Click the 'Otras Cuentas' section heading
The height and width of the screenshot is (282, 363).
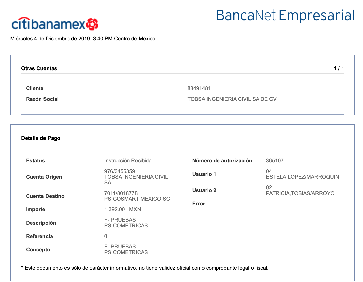[x=39, y=68]
